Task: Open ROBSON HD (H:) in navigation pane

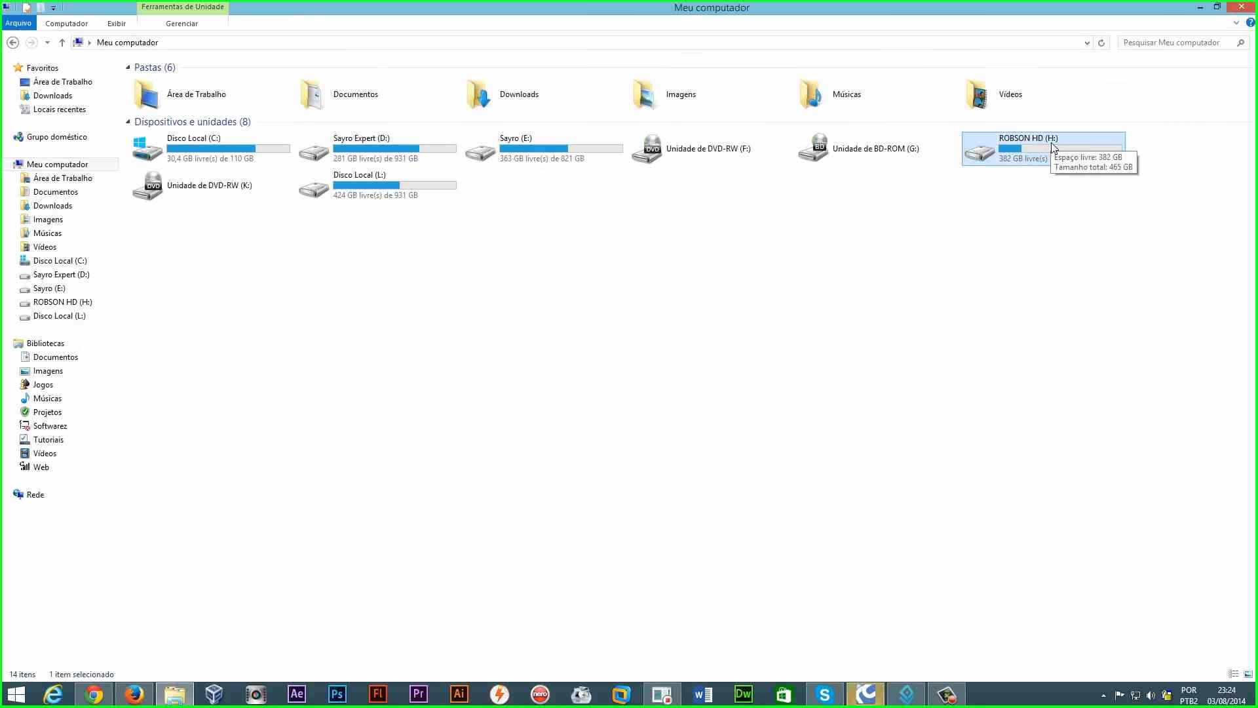Action: [x=62, y=302]
